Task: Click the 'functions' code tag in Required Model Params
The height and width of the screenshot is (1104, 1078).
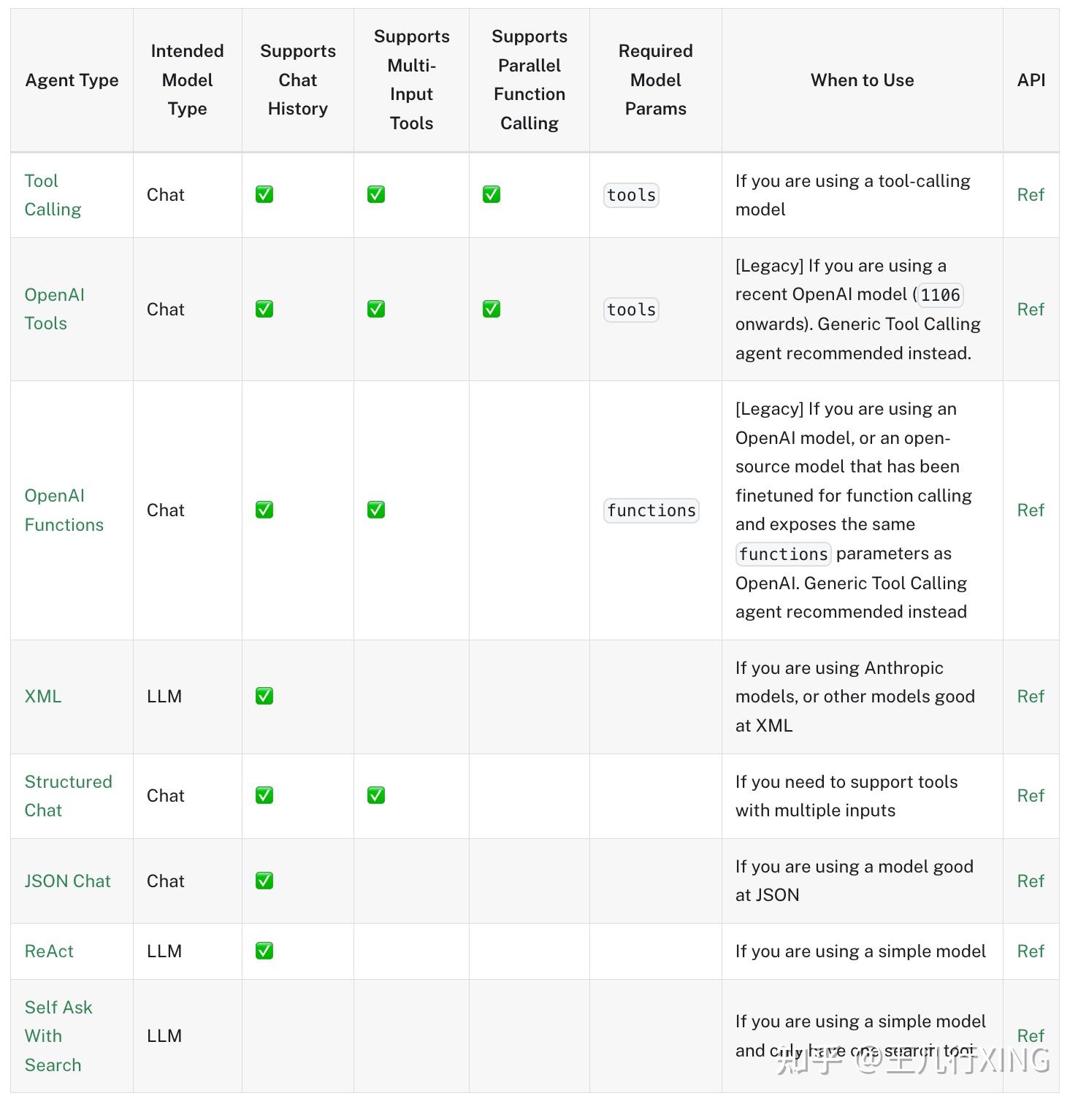Action: [651, 510]
